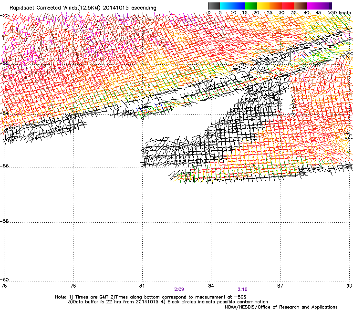Select the yellow 20-25 knots legend swatch

pos(263,6)
